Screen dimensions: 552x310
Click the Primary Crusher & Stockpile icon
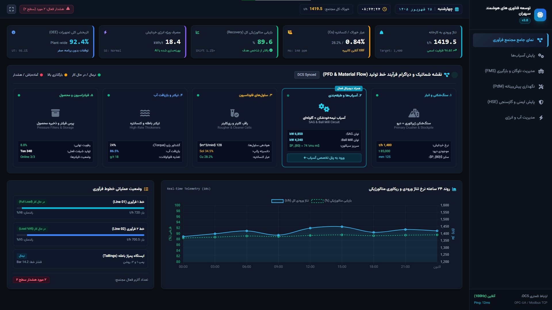click(414, 113)
